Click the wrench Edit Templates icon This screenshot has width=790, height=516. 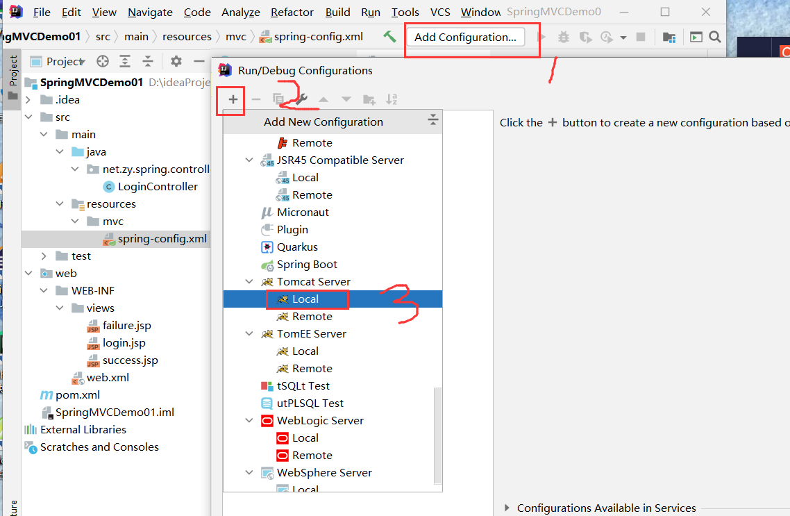301,99
